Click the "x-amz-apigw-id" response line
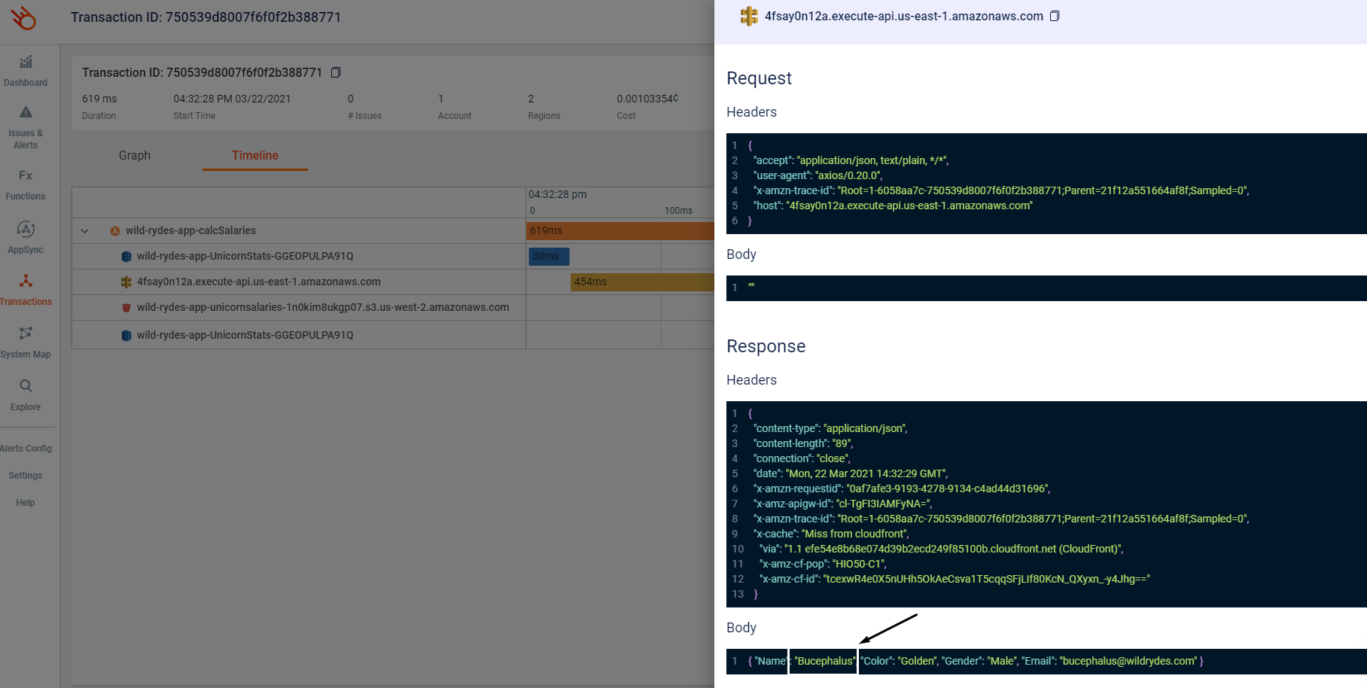The image size is (1367, 688). (x=842, y=504)
